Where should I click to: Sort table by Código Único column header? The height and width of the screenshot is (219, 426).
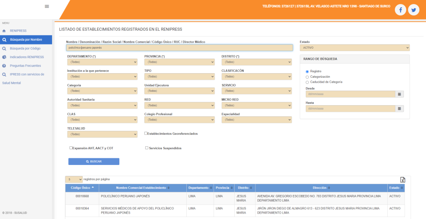coord(82,188)
